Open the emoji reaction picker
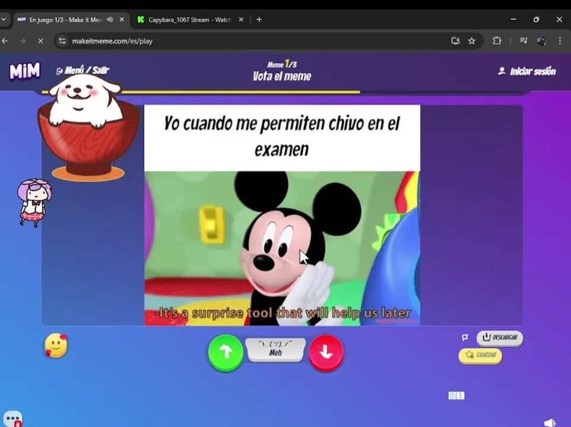The height and width of the screenshot is (427, 571). (x=56, y=346)
